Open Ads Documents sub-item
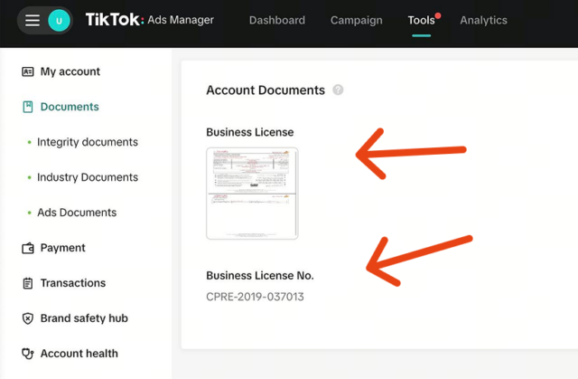Viewport: 578px width, 379px height. click(77, 213)
